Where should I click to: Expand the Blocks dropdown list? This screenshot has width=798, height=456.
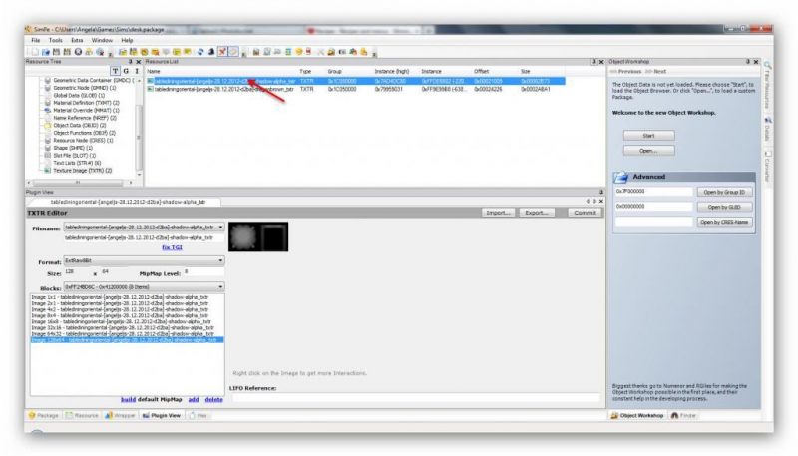click(x=219, y=286)
